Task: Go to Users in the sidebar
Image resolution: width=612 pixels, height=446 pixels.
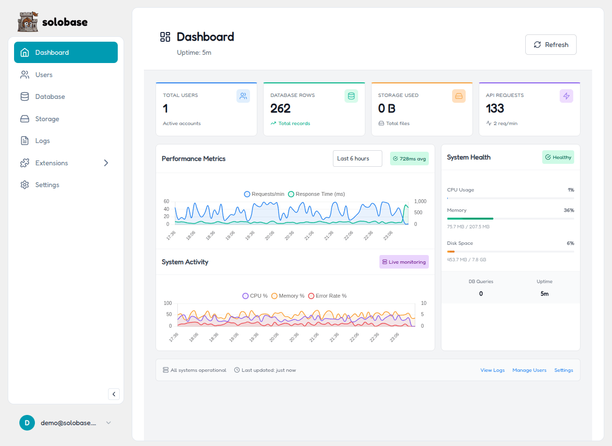Action: pyautogui.click(x=44, y=75)
